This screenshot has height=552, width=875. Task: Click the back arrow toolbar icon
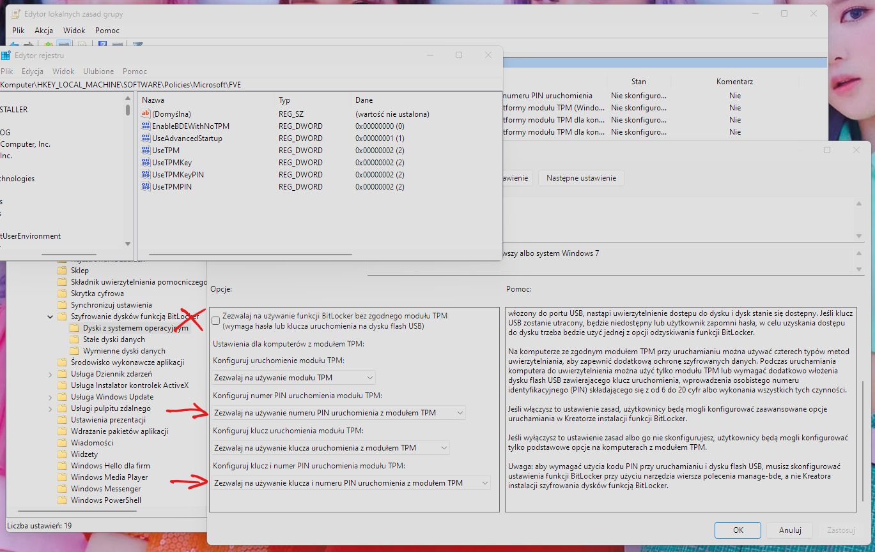(x=14, y=43)
